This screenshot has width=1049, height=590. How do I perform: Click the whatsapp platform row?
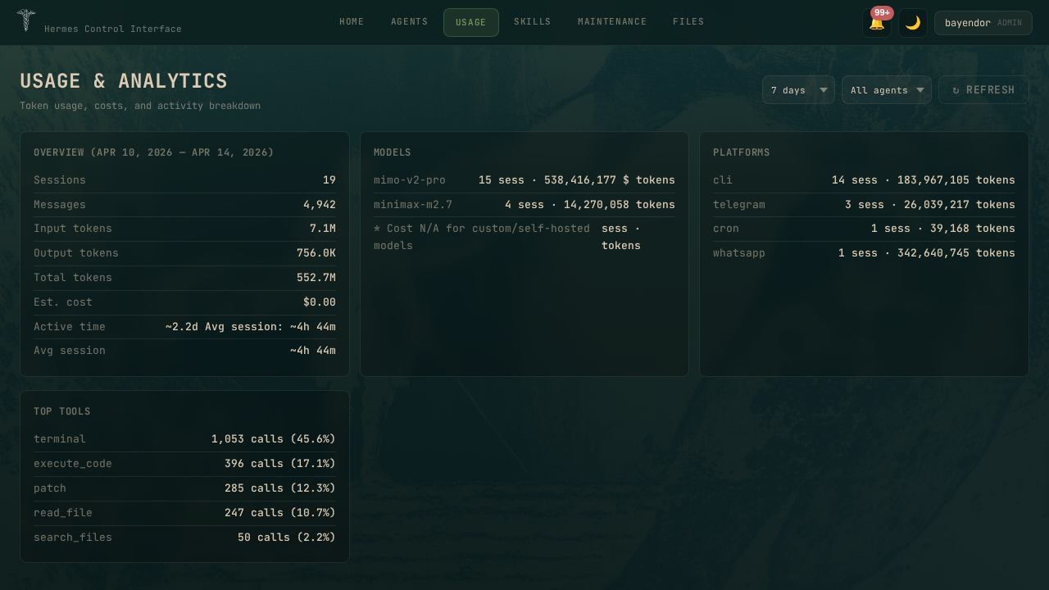tap(863, 253)
